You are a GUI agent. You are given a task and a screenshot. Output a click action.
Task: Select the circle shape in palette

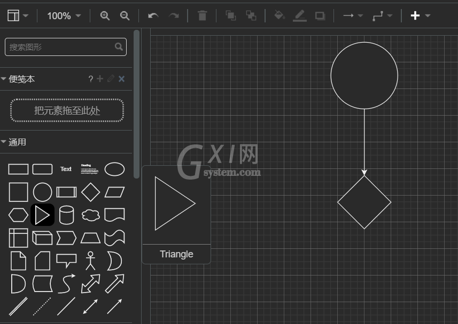[42, 192]
